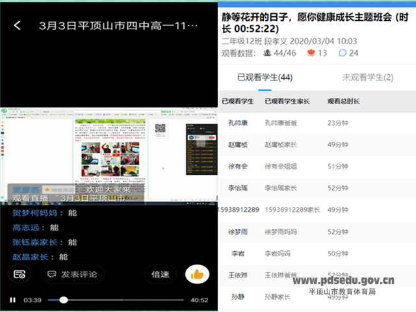The width and height of the screenshot is (416, 312).
Task: Tap the check-in icon left of comment box
Action: 19,274
